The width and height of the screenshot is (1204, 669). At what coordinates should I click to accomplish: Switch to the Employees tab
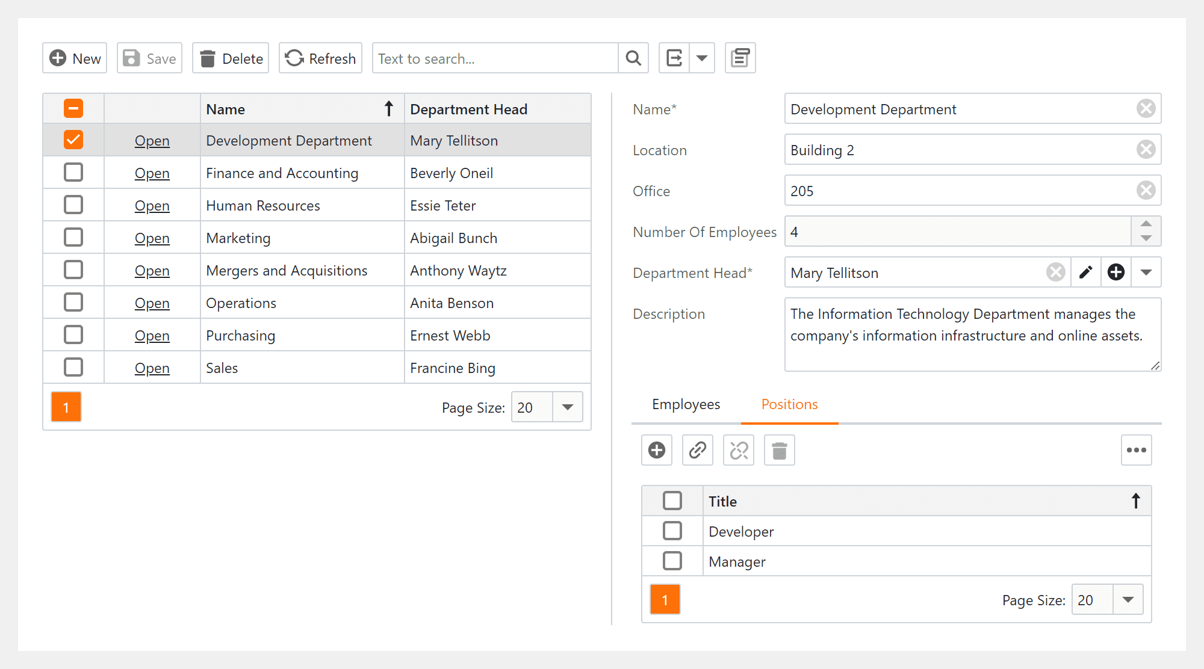[686, 404]
